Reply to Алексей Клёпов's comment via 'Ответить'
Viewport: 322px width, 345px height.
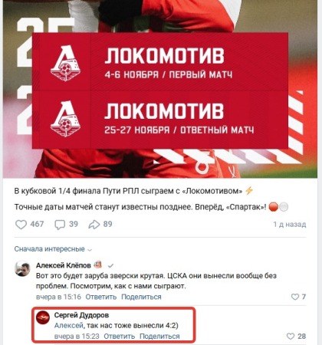(x=101, y=297)
